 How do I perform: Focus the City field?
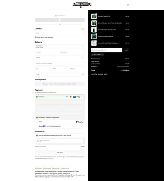click(x=43, y=69)
